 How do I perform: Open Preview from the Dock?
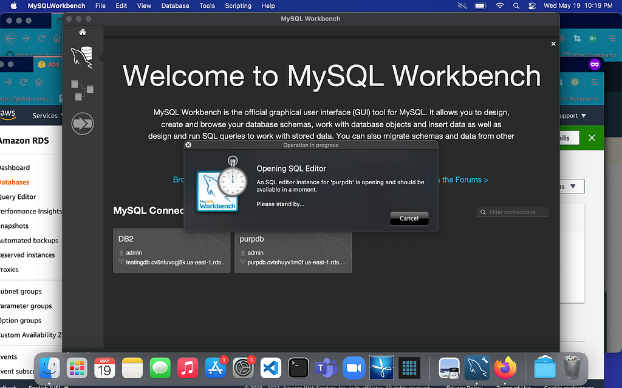pyautogui.click(x=449, y=368)
